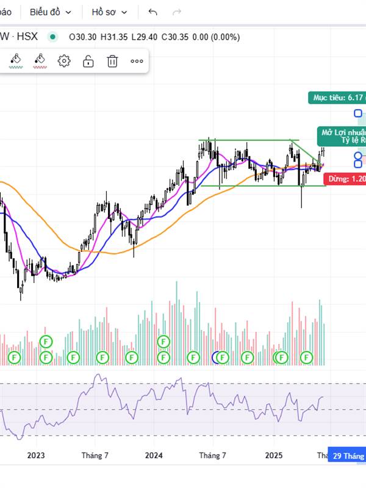Click the rightmost F financial marker
Image resolution: width=366 pixels, height=488 pixels.
coord(306,357)
